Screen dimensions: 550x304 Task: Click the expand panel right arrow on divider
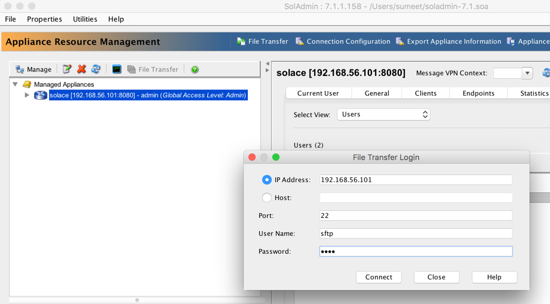click(x=268, y=70)
